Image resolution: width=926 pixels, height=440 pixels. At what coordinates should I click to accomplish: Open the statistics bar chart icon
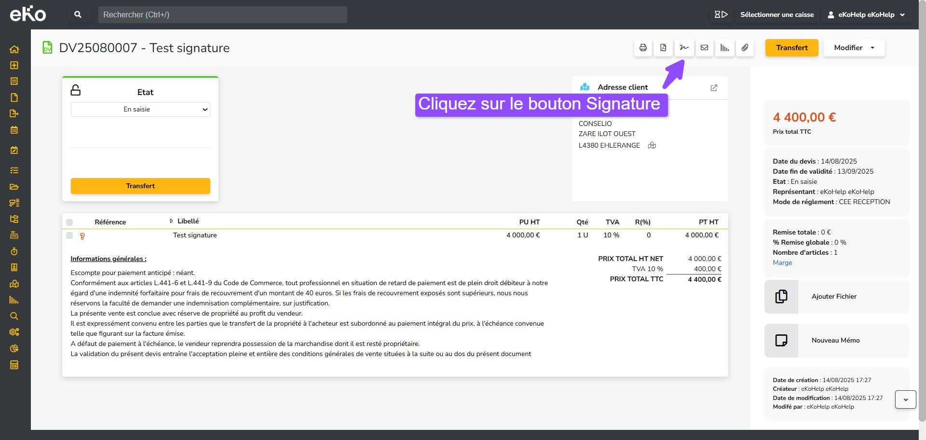724,48
